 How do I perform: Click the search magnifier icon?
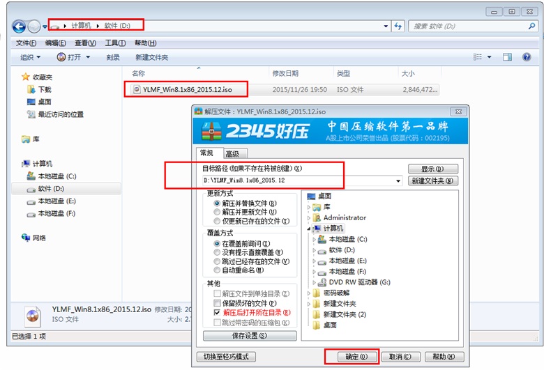(531, 26)
